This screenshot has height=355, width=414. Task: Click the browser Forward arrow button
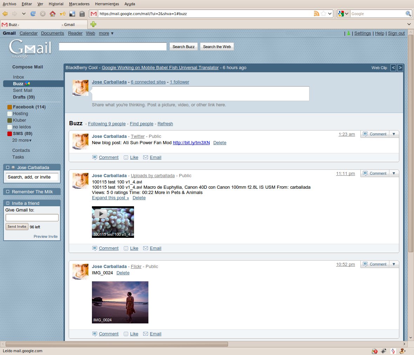(x=14, y=14)
